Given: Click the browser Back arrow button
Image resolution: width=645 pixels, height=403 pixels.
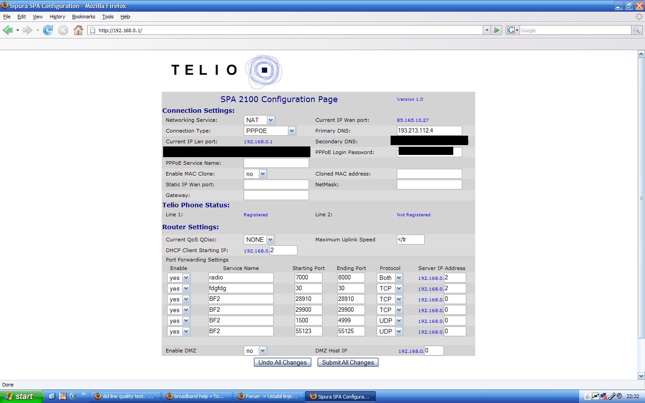Looking at the screenshot, I should [x=8, y=30].
